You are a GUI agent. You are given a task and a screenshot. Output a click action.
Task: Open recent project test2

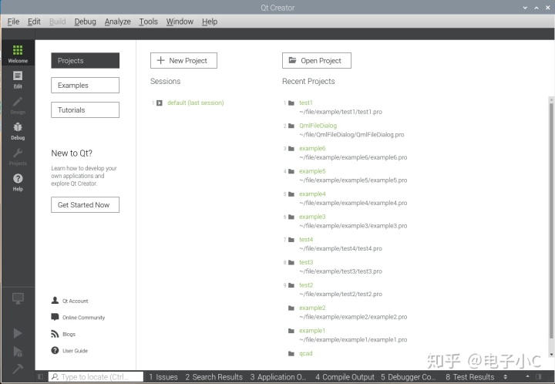tap(306, 285)
